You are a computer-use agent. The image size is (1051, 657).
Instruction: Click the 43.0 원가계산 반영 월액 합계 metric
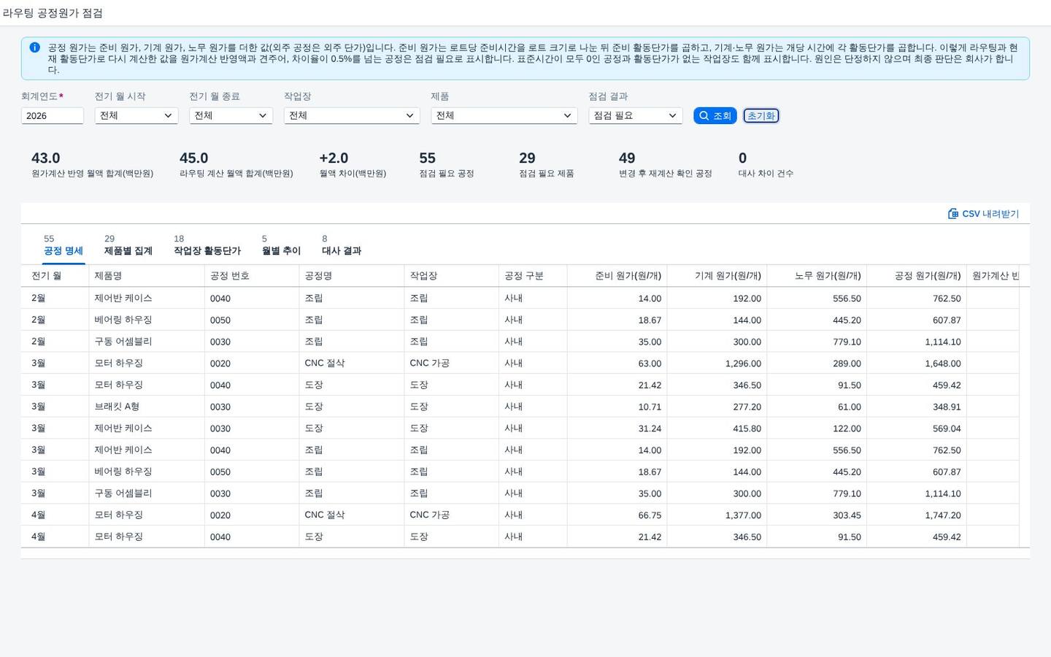[93, 165]
